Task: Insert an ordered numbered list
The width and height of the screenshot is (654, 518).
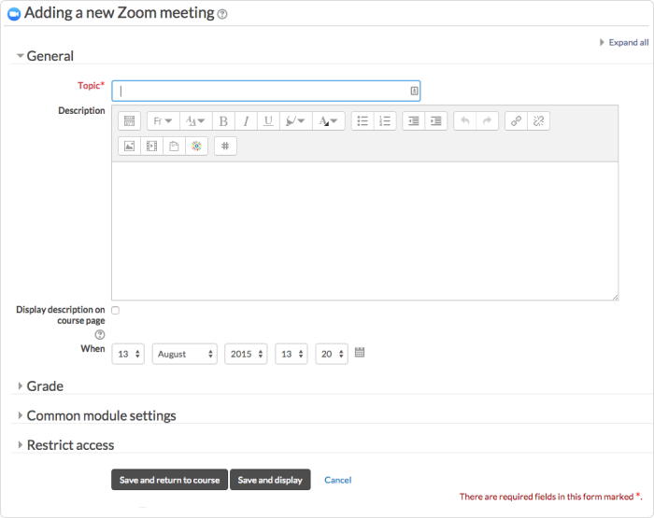Action: [x=385, y=120]
